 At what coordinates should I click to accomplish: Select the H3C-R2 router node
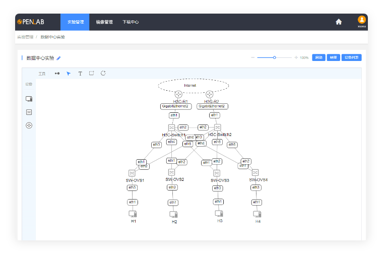click(x=209, y=94)
